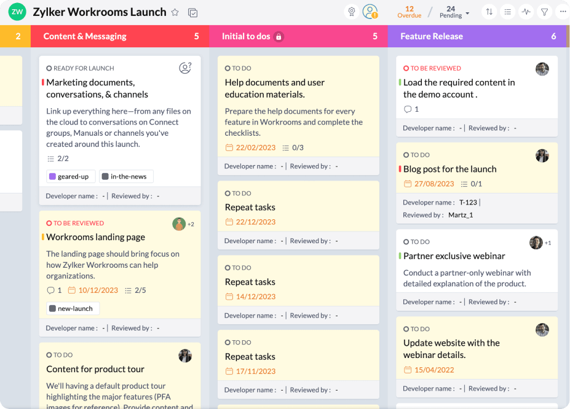Change TO BE REVIEWED status on Load the required content
The height and width of the screenshot is (409, 570).
(x=432, y=68)
